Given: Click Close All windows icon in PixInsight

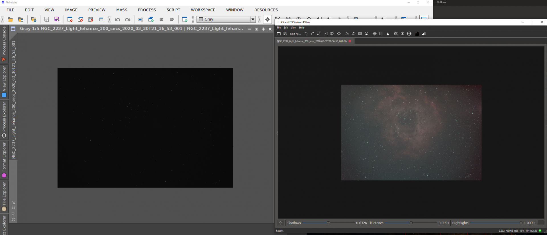Looking at the screenshot, I should (80, 19).
